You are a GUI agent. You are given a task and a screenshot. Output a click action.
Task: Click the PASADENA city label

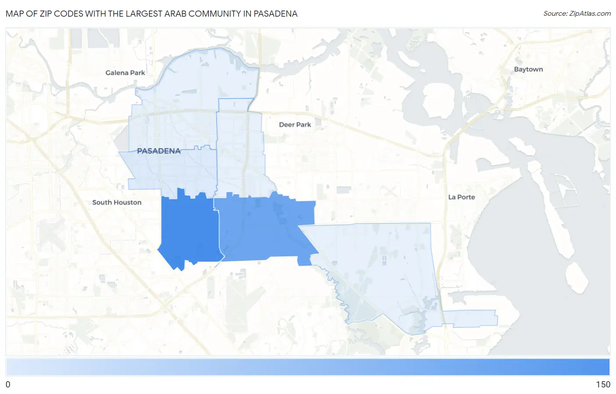click(x=159, y=151)
